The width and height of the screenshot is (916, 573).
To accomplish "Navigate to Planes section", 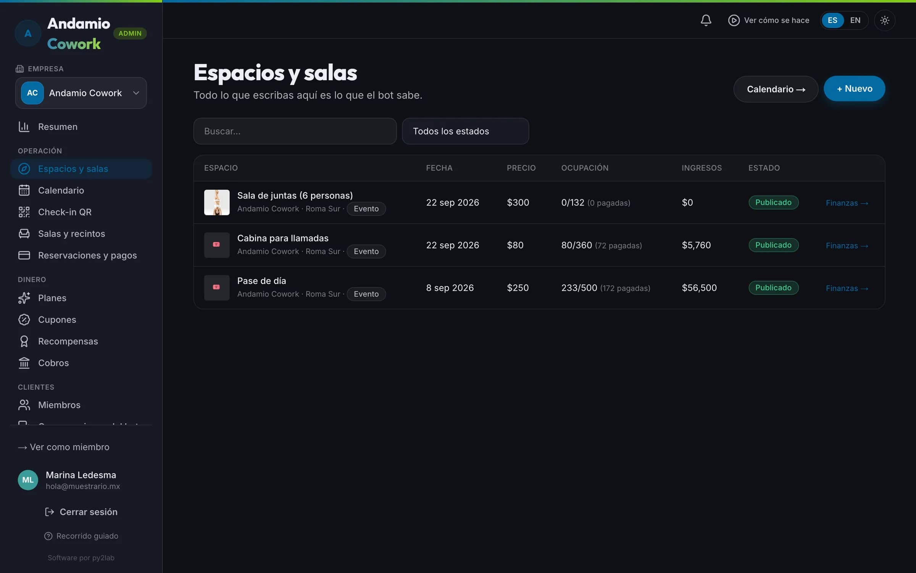I will 81,298.
